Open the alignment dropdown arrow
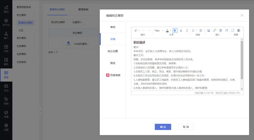Screen dimensions: 254x140 [x=196, y=30]
